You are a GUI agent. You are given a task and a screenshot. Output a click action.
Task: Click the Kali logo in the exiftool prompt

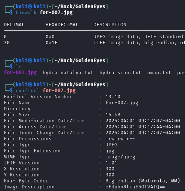click(30, 84)
